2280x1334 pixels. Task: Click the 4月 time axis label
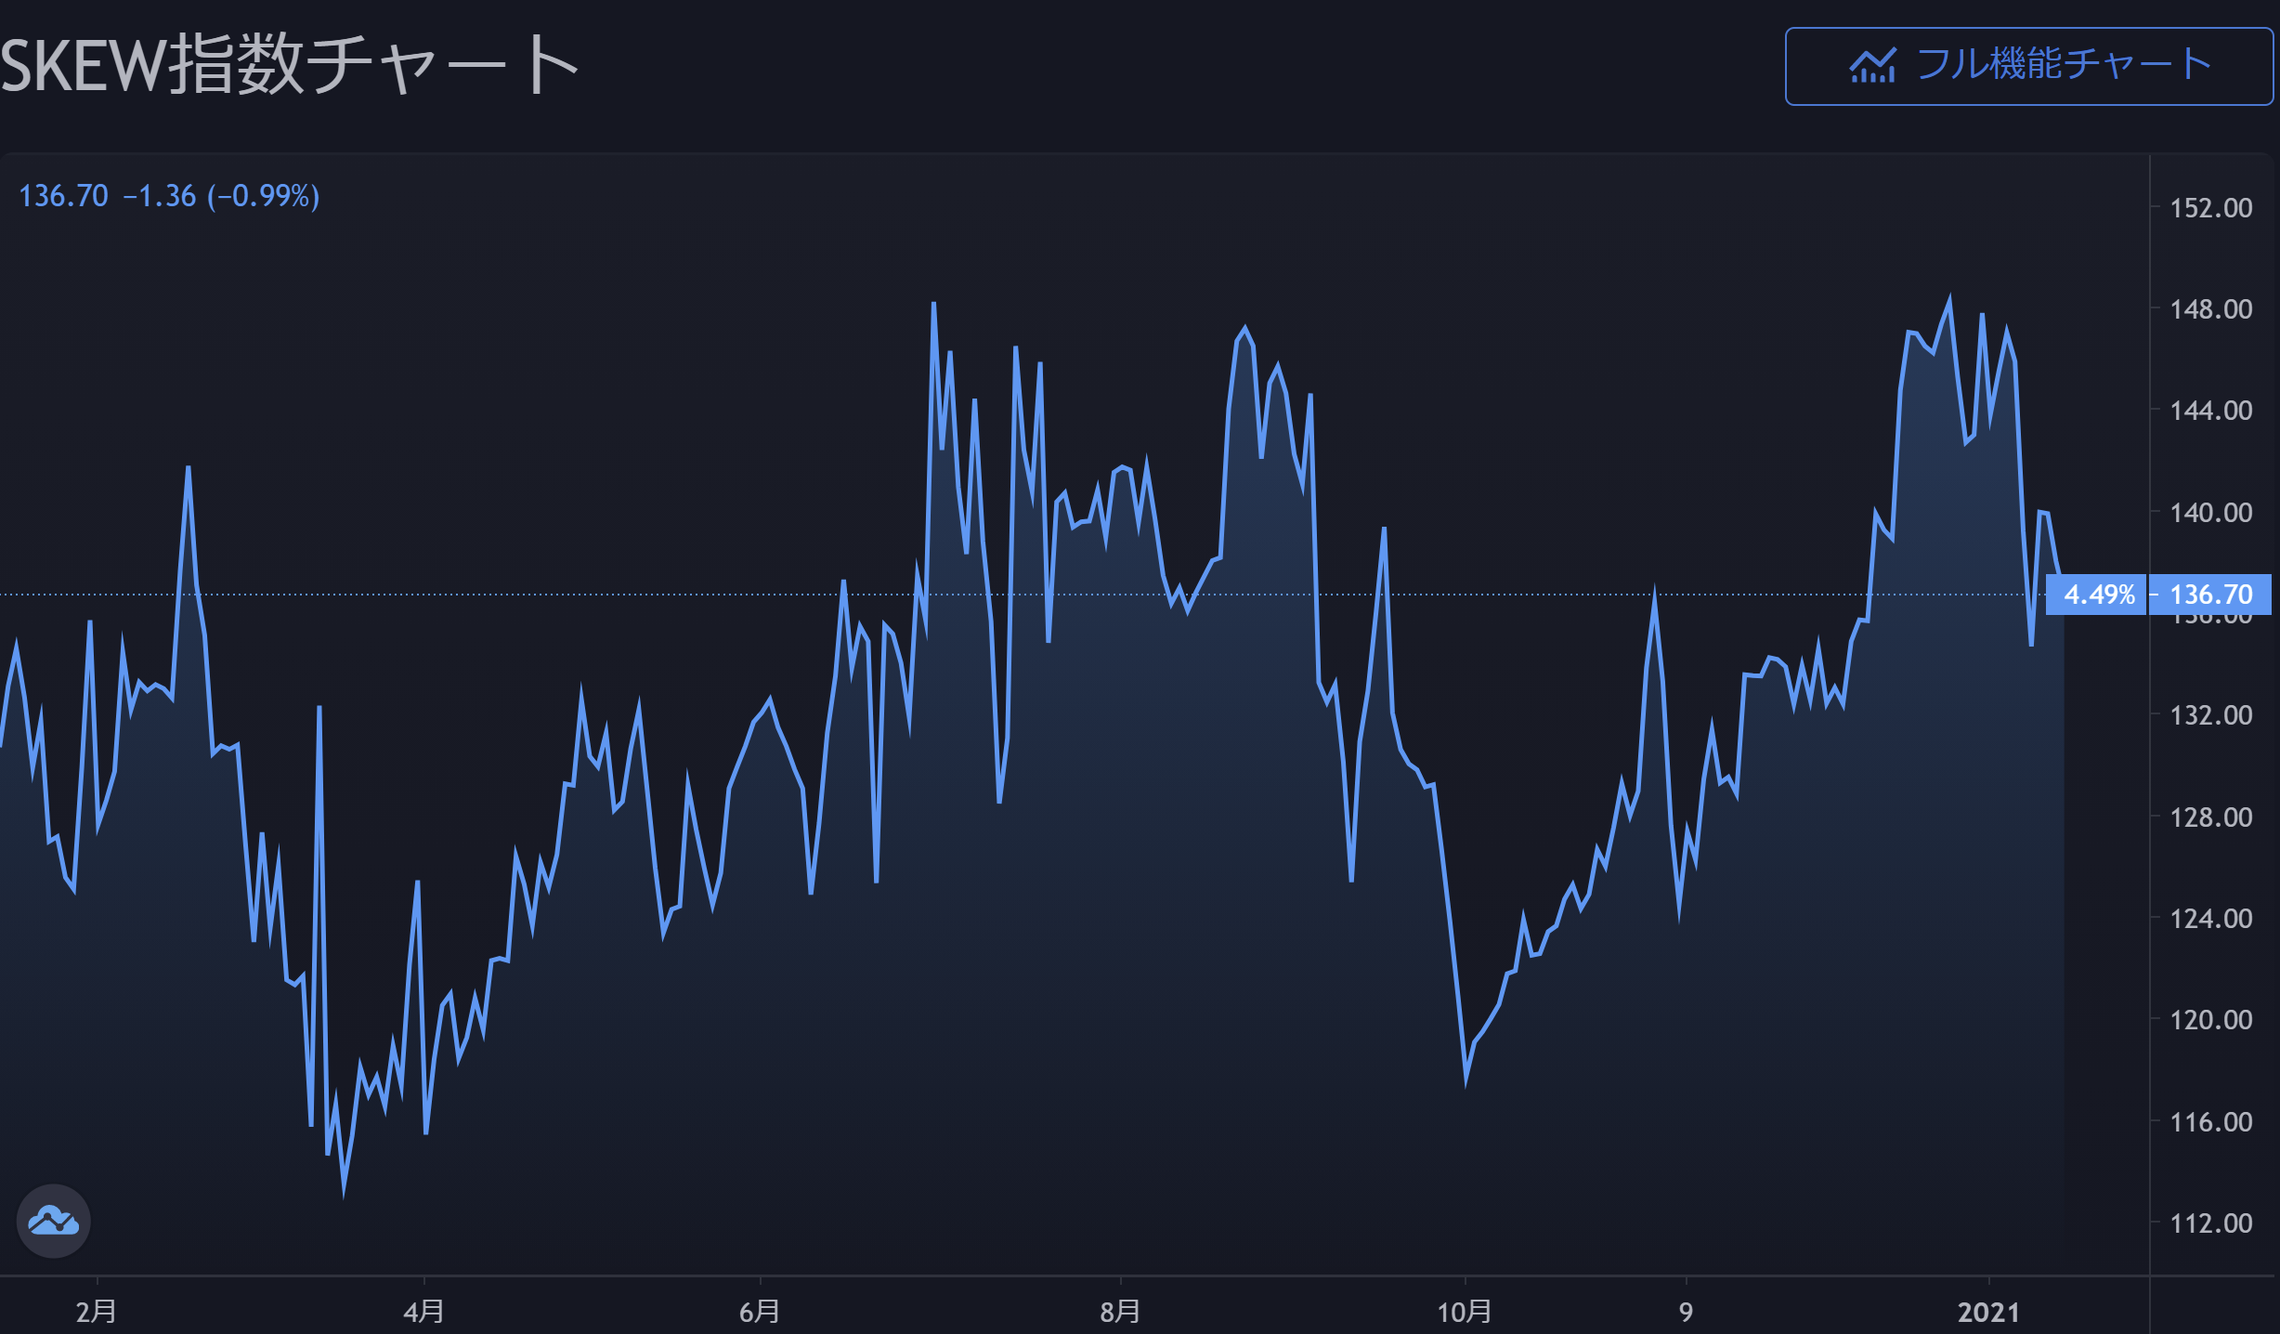pos(423,1312)
